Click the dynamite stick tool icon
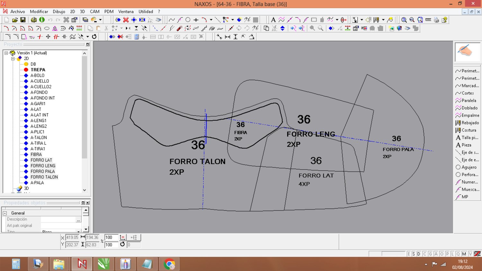The image size is (482, 271). (179, 28)
